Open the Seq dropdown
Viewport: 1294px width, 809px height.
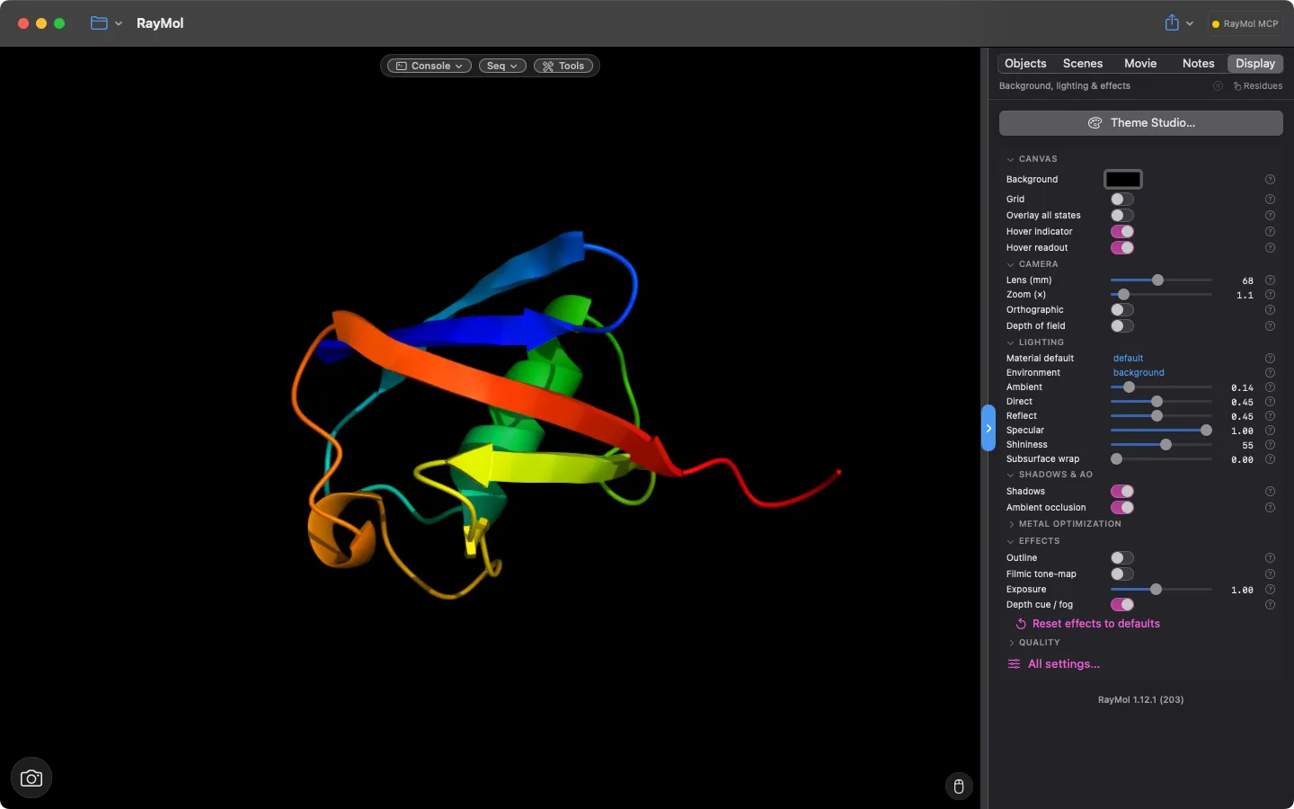(x=502, y=66)
